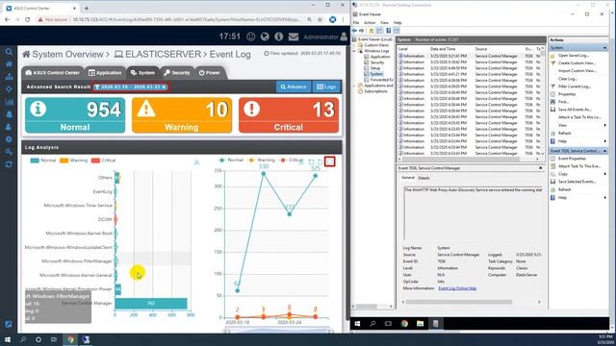Click the Service Control Manager bar

(151, 304)
